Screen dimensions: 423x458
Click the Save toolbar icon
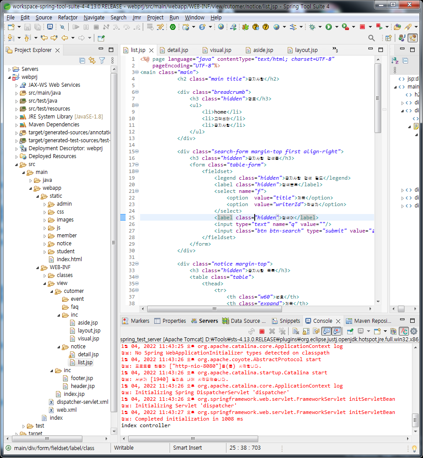[x=27, y=27]
